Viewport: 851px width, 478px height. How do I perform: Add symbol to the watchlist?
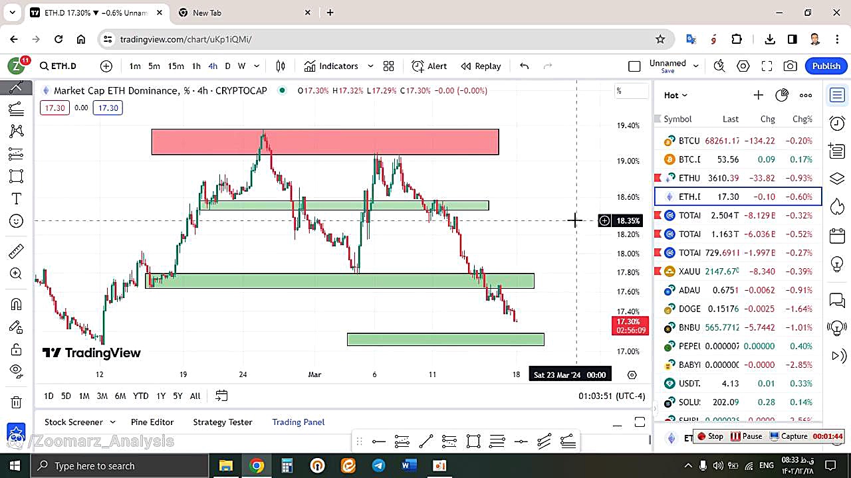pyautogui.click(x=758, y=95)
